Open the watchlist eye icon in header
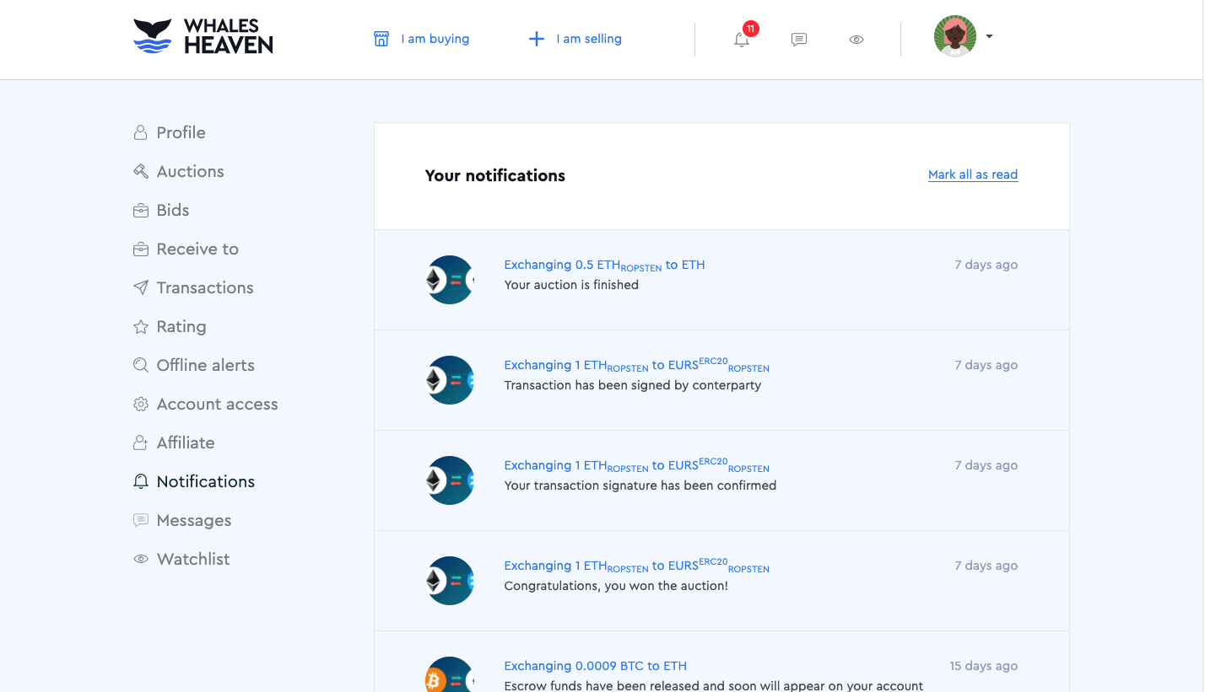This screenshot has width=1205, height=692. tap(856, 40)
